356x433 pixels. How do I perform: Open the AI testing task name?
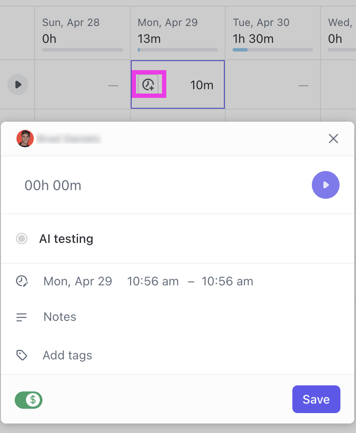pos(66,239)
